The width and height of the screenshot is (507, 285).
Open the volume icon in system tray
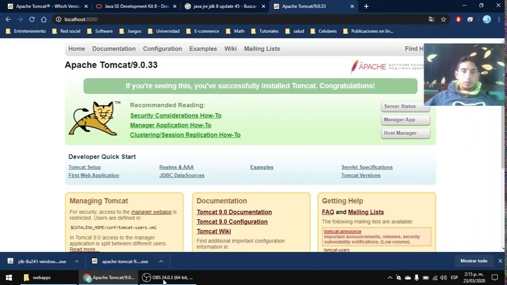click(444, 277)
